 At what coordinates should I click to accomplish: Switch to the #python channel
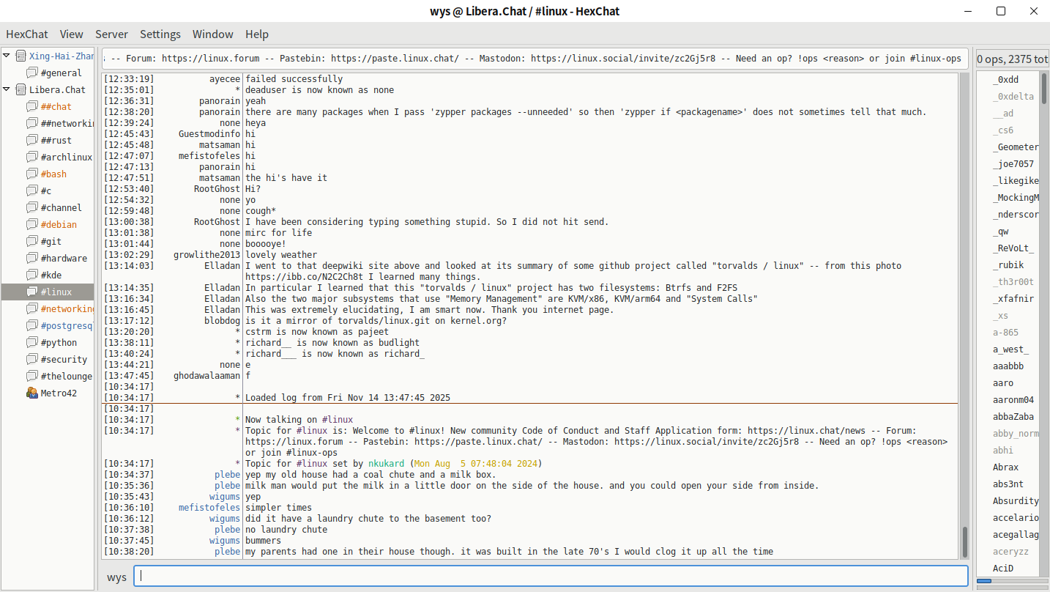coord(59,343)
